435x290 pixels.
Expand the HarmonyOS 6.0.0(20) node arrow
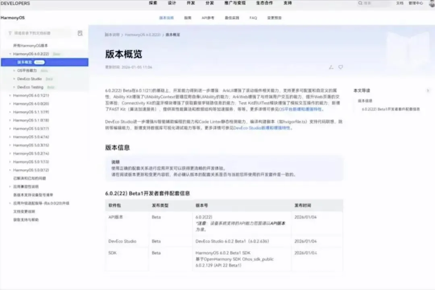10,104
